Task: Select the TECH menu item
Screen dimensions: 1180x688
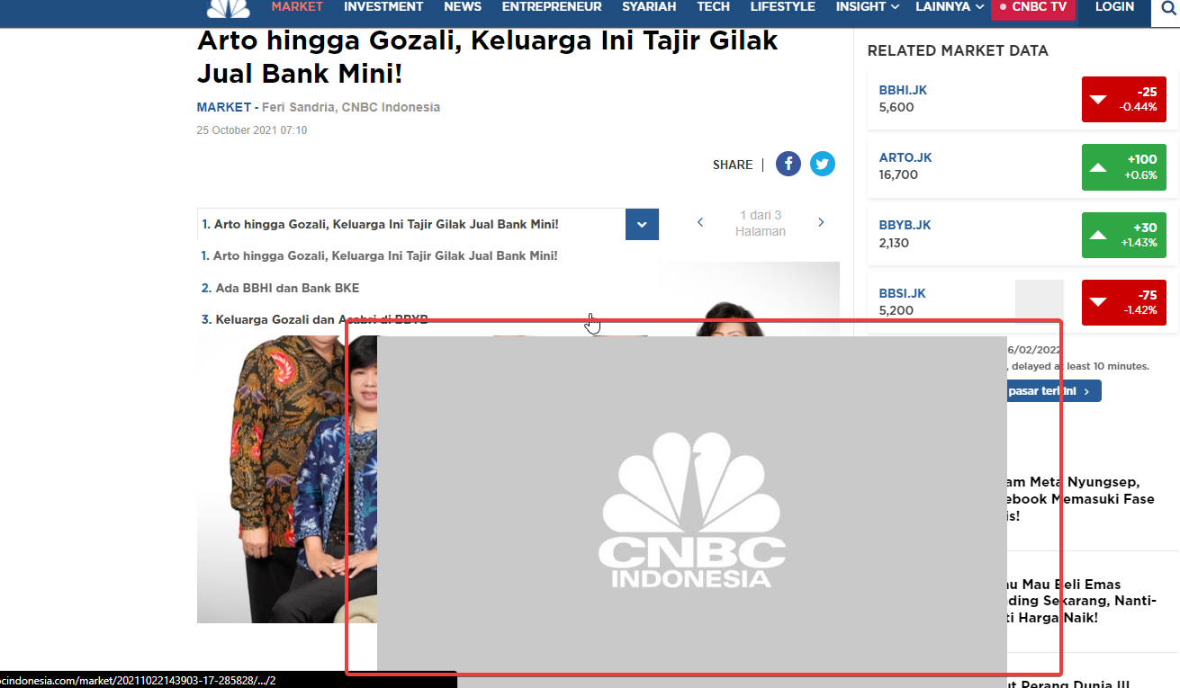Action: [714, 6]
